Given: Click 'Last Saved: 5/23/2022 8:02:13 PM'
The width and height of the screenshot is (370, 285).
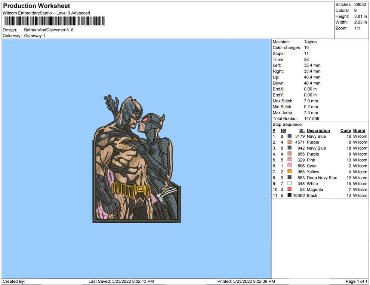Looking at the screenshot, I should pos(121,281).
